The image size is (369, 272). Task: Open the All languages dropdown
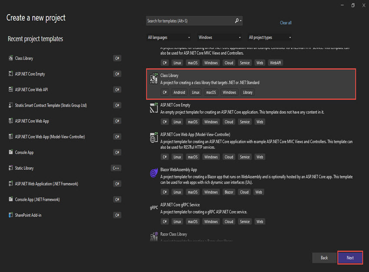(168, 37)
